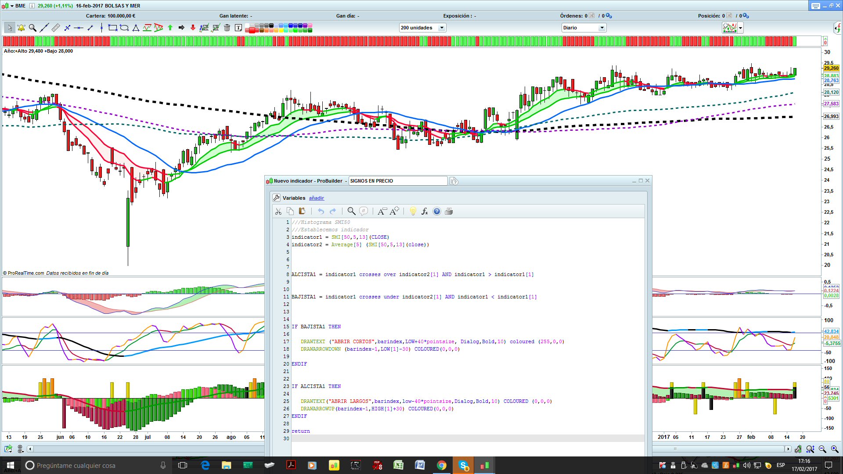Viewport: 843px width, 474px height.
Task: Open the BME instrument dropdown arrow
Action: click(x=12, y=6)
